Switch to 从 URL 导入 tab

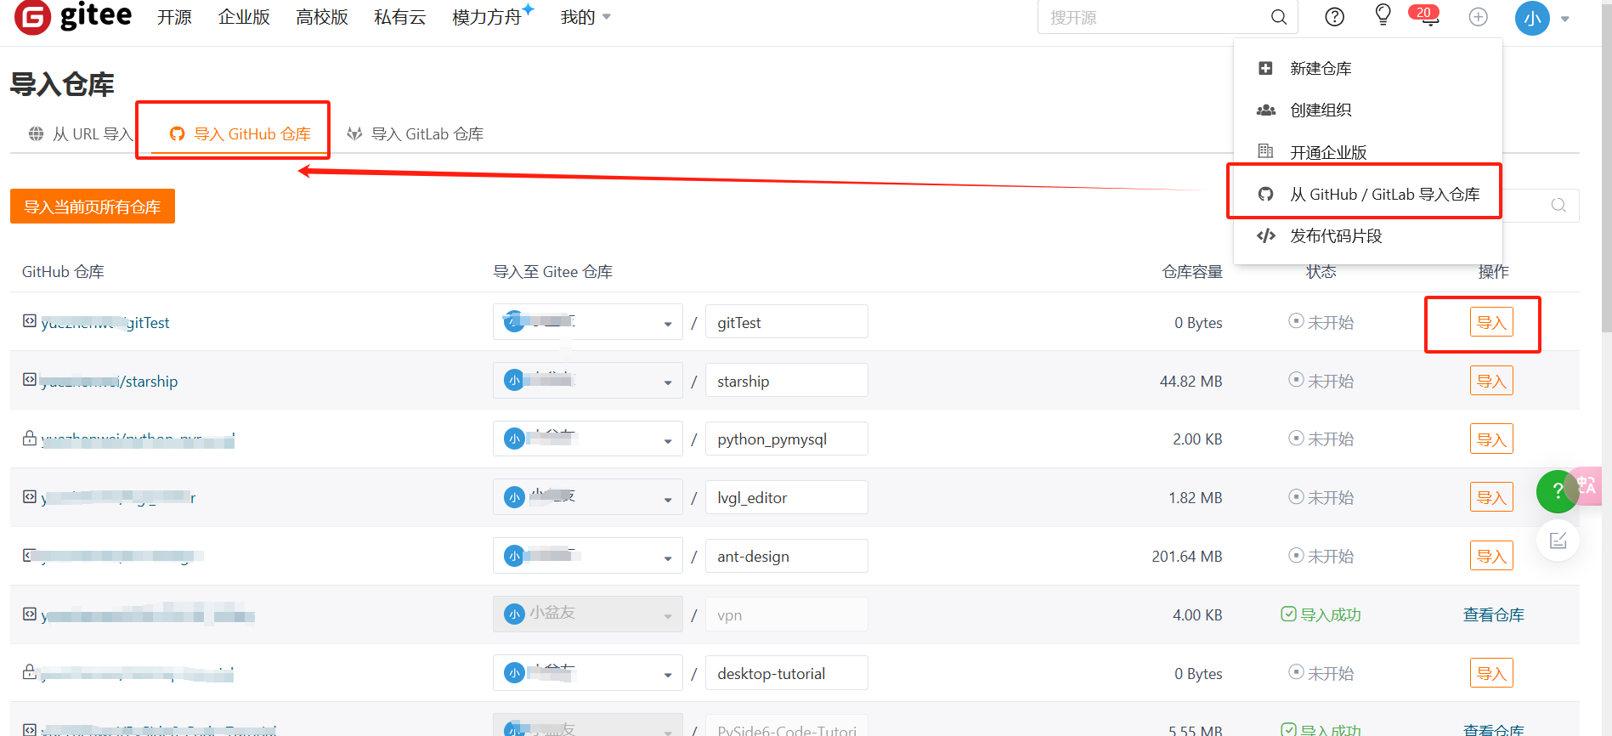click(x=81, y=133)
